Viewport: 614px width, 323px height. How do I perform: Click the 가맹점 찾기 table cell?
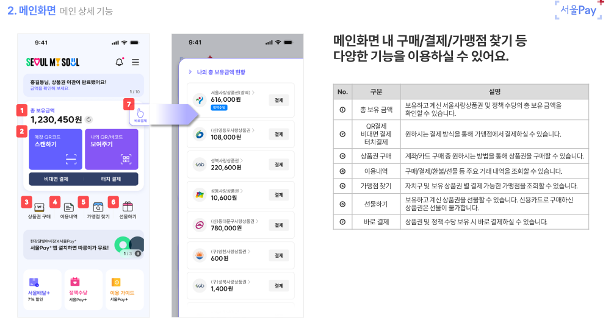point(376,186)
